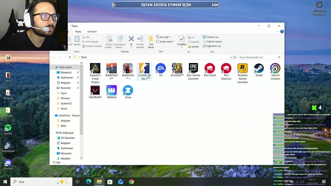Select OneDrive - Person in the navigation pane
Image resolution: width=331 pixels, height=186 pixels.
pyautogui.click(x=67, y=115)
